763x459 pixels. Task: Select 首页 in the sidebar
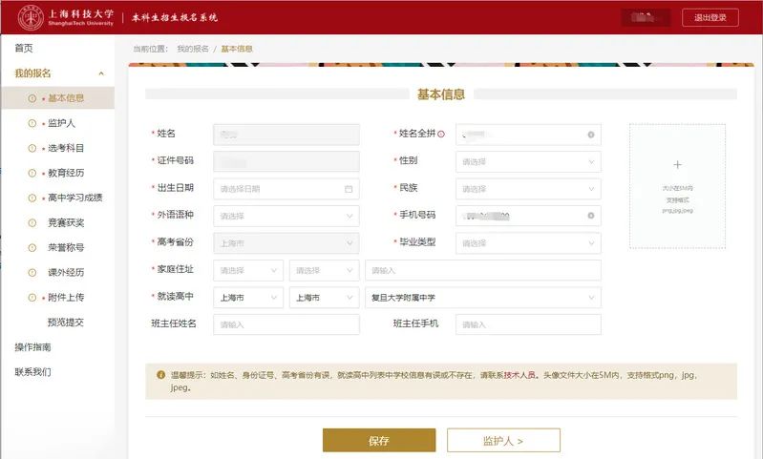24,48
